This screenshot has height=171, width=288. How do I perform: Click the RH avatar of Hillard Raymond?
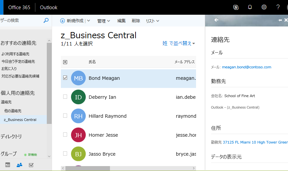point(78,116)
